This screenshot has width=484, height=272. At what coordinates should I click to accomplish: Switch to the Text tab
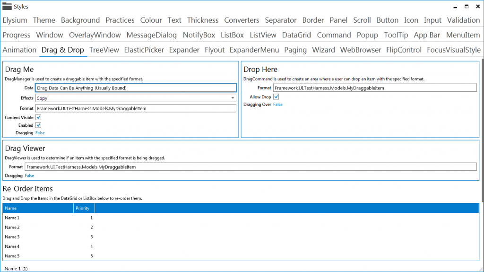click(174, 20)
